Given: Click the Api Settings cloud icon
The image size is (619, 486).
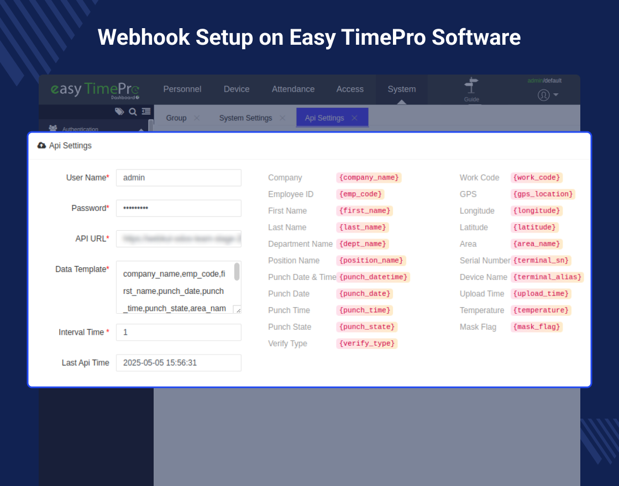Looking at the screenshot, I should 41,146.
